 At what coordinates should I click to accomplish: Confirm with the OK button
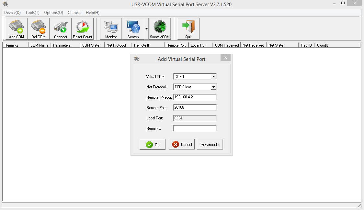153,145
